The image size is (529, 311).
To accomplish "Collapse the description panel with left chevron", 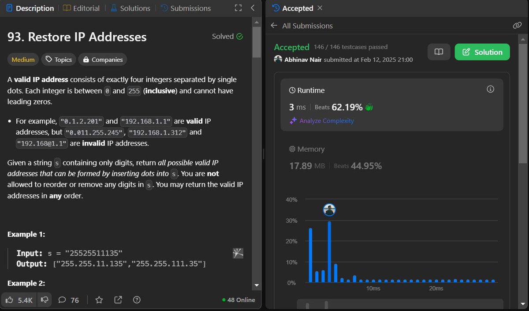I will click(253, 8).
